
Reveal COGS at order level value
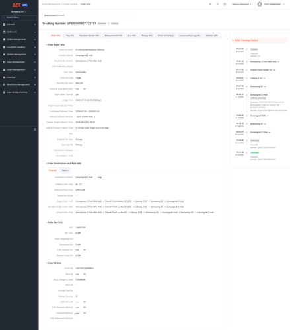tap(85, 89)
